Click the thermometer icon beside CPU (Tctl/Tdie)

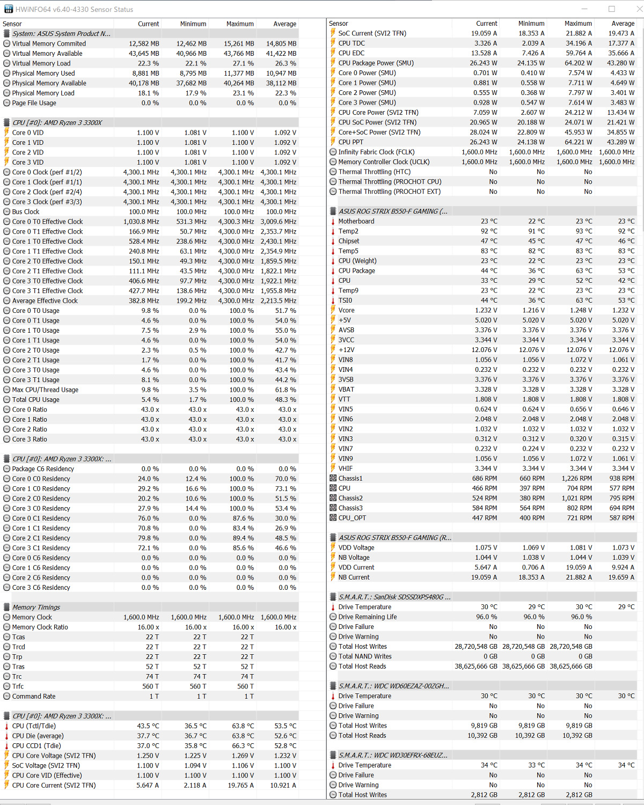point(6,726)
